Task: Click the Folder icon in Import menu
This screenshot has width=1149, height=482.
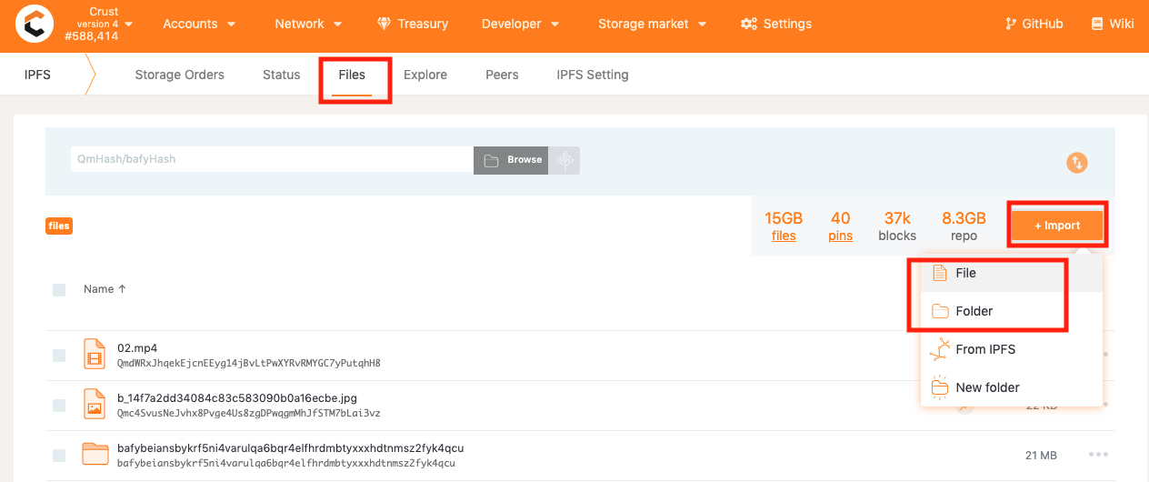Action: click(x=940, y=311)
